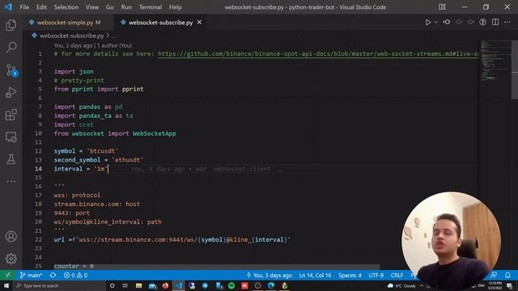The image size is (518, 291).
Task: Expand the run button dropdown arrow
Action: tap(435, 22)
